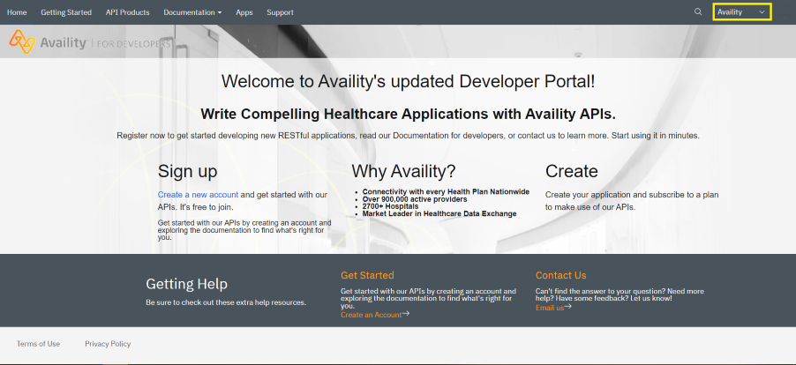Click 'Be sure to check out' help text
Viewport: 796px width, 365px height.
(x=226, y=302)
